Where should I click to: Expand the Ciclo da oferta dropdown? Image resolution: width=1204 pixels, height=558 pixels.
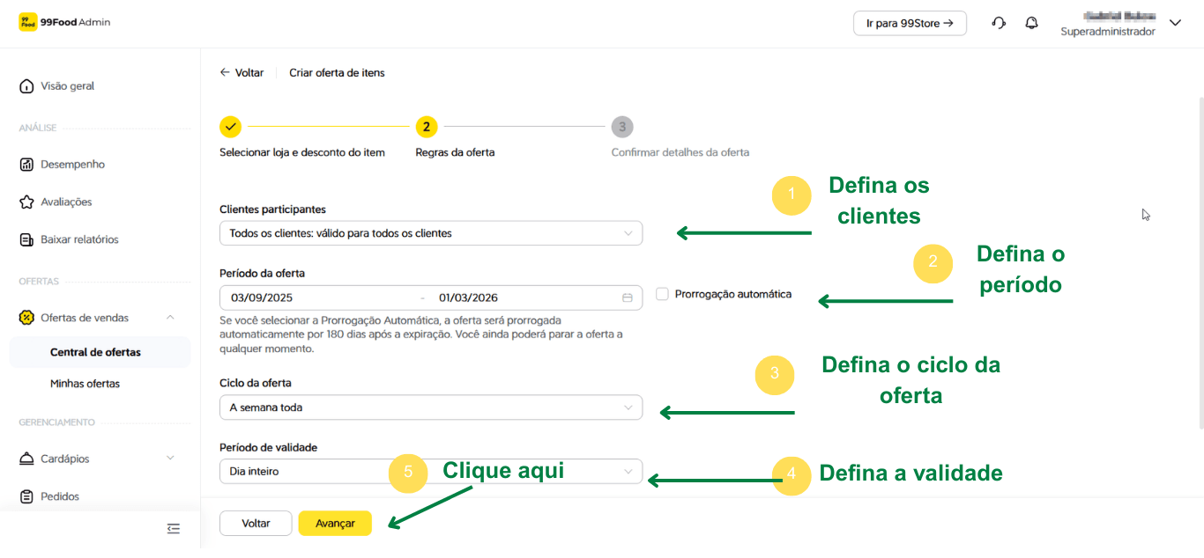click(x=430, y=407)
